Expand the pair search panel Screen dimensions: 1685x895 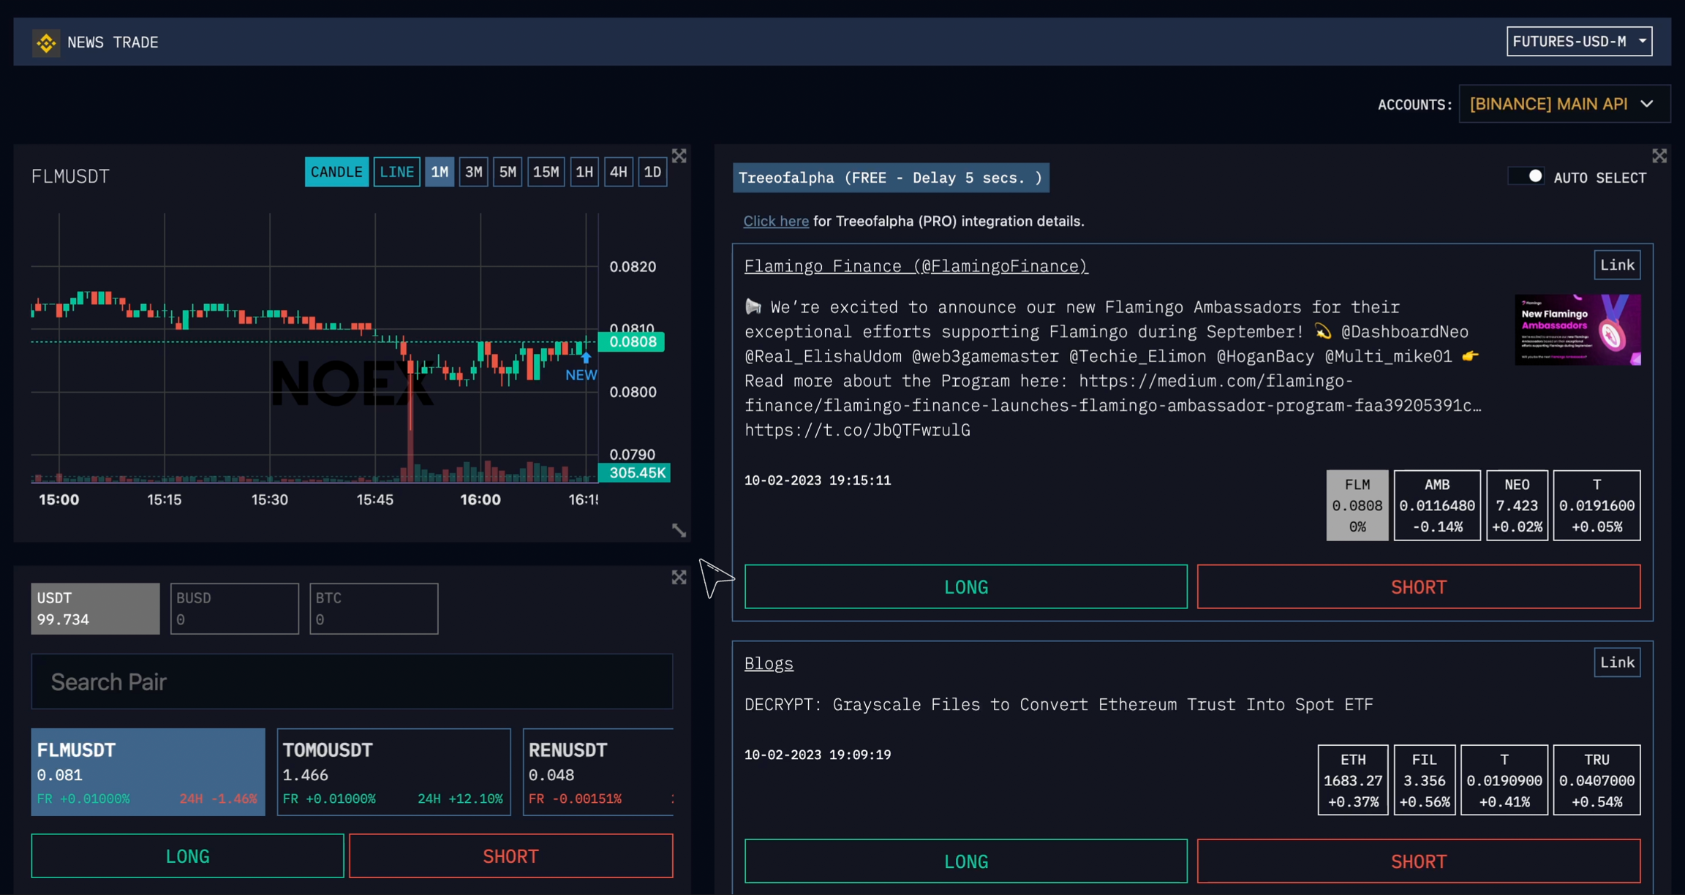click(679, 578)
